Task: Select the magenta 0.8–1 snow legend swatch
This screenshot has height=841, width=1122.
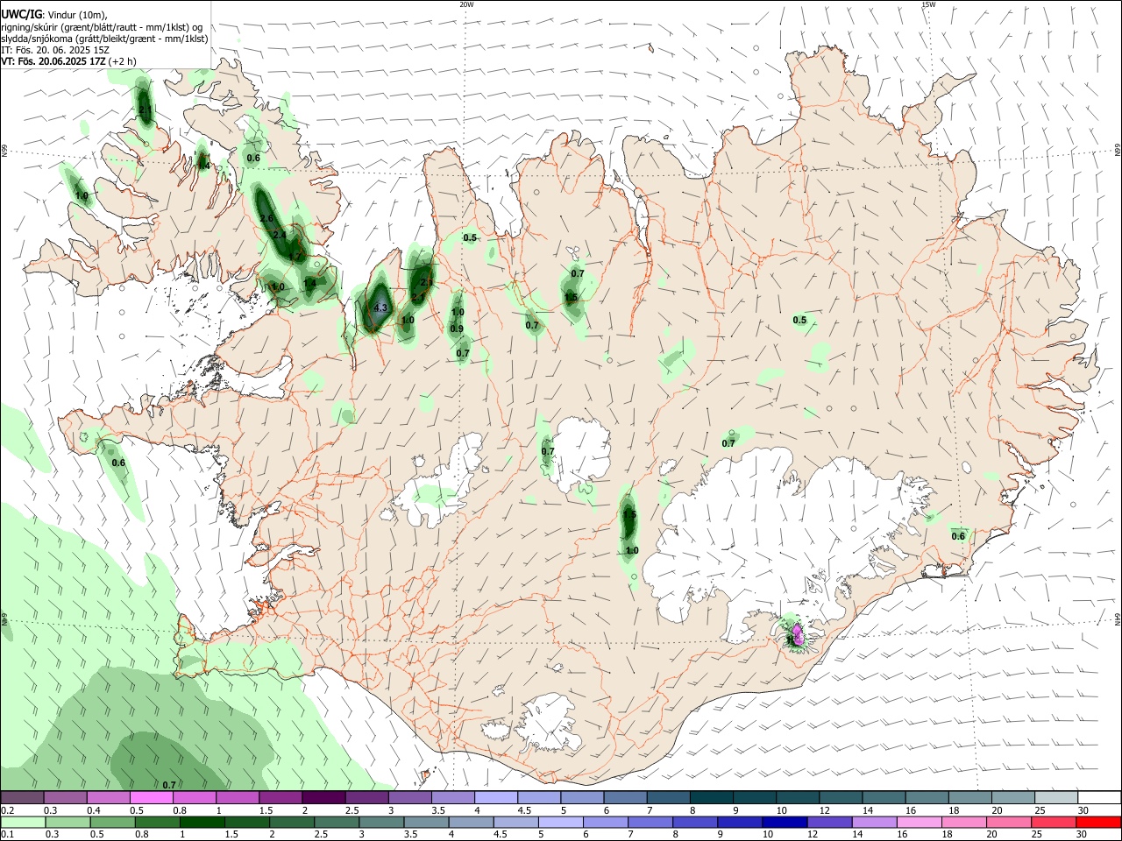Action: tap(194, 797)
